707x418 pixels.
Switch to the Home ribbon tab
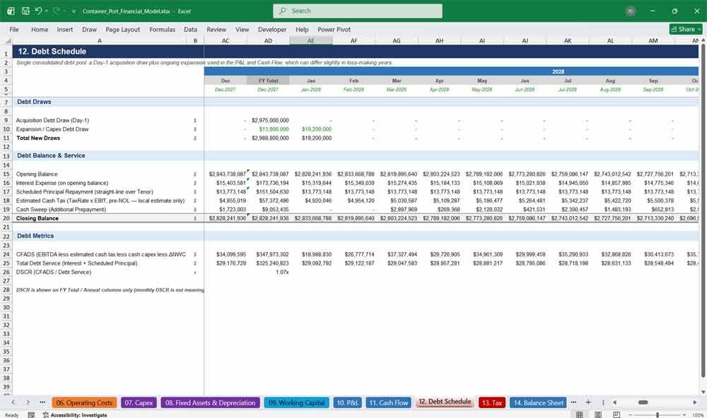coord(40,29)
